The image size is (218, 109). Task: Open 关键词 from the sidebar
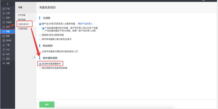7,22
